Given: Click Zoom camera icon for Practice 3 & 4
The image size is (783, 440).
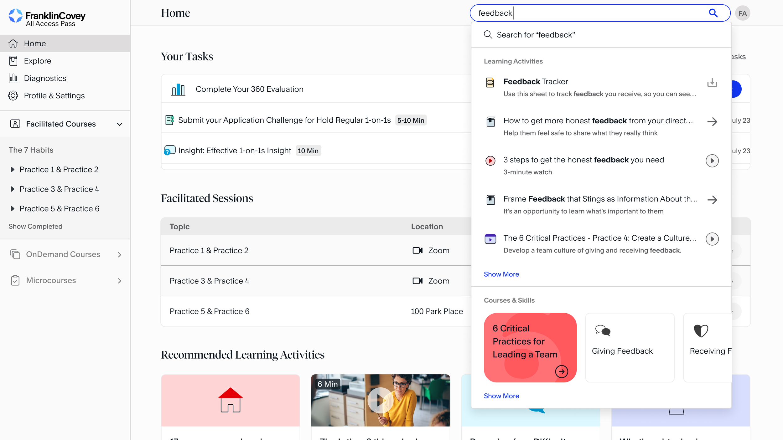Looking at the screenshot, I should click(x=417, y=281).
